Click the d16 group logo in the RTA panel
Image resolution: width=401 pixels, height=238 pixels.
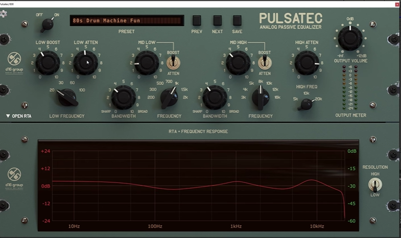point(14,178)
